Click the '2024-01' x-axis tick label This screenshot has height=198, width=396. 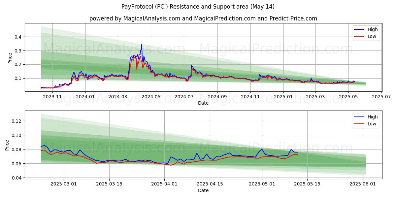[85, 97]
